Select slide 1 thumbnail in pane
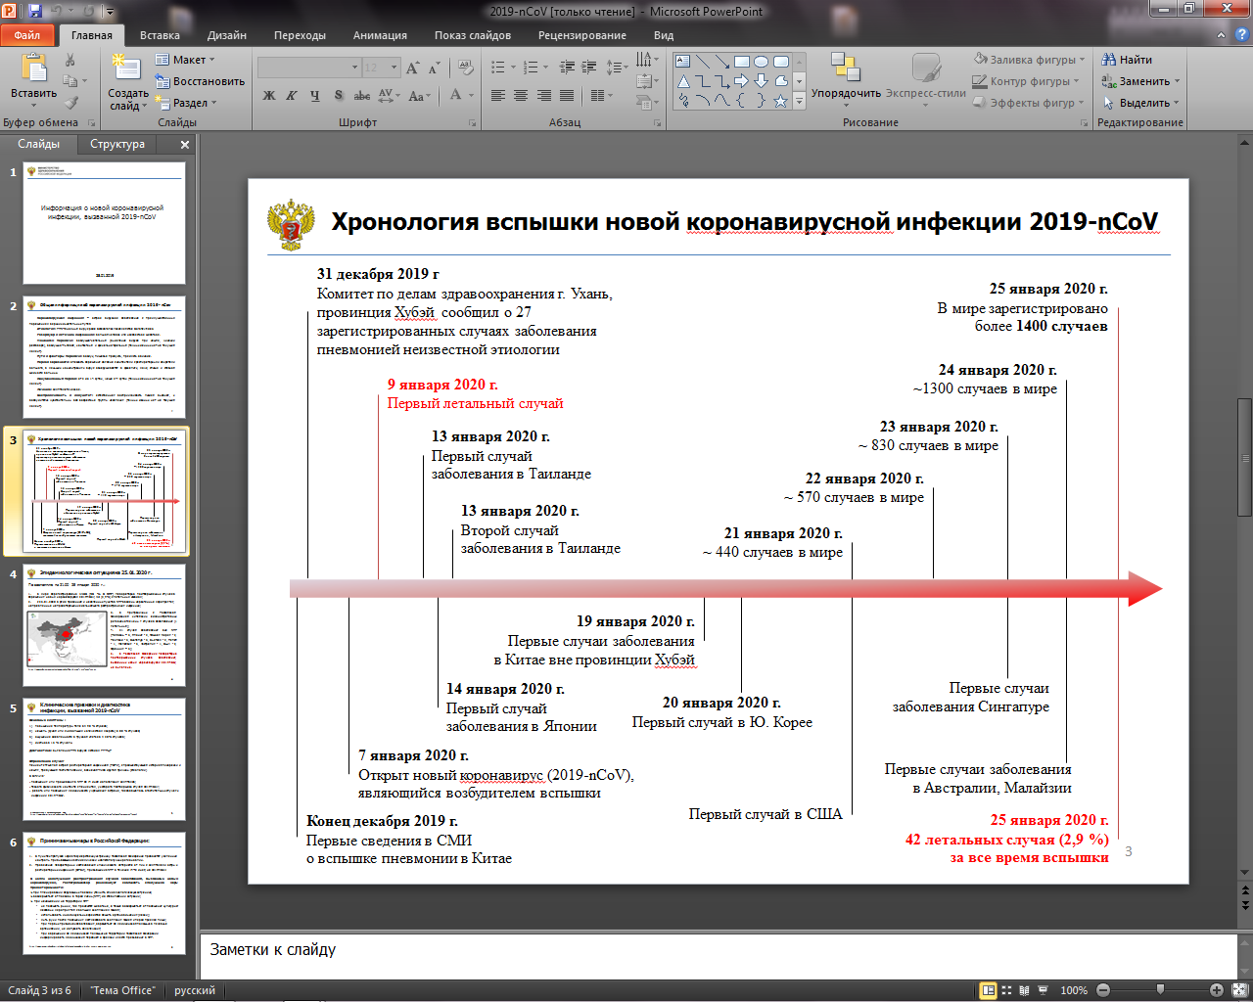The width and height of the screenshot is (1253, 1002). click(104, 223)
